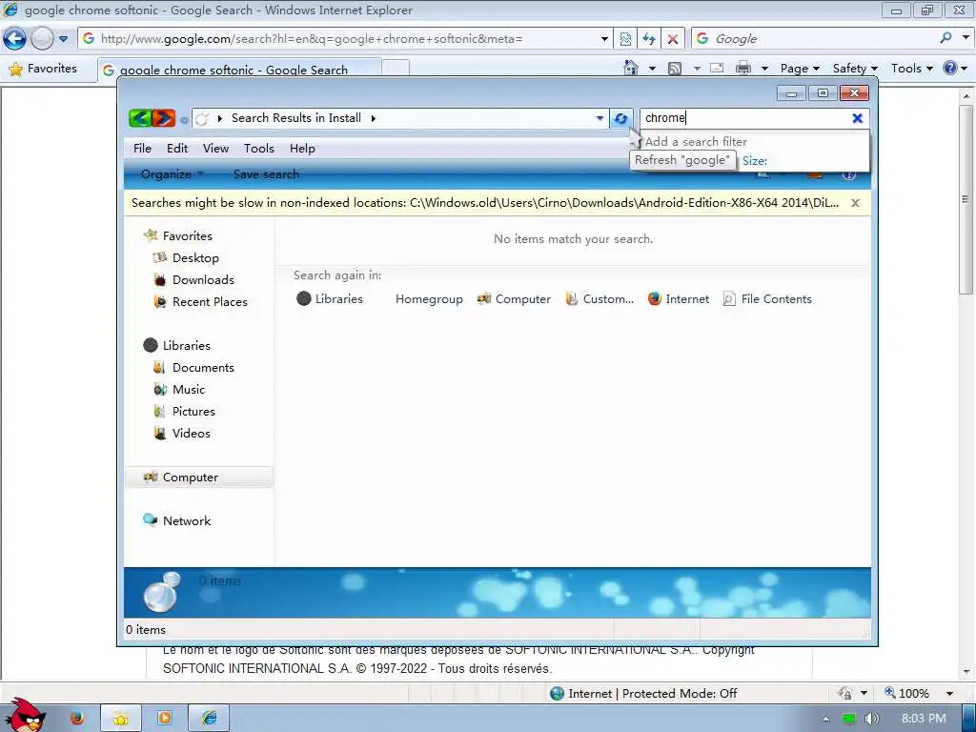This screenshot has height=732, width=976.
Task: Open the Favorites star group in the Explorer sidebar
Action: (x=178, y=236)
